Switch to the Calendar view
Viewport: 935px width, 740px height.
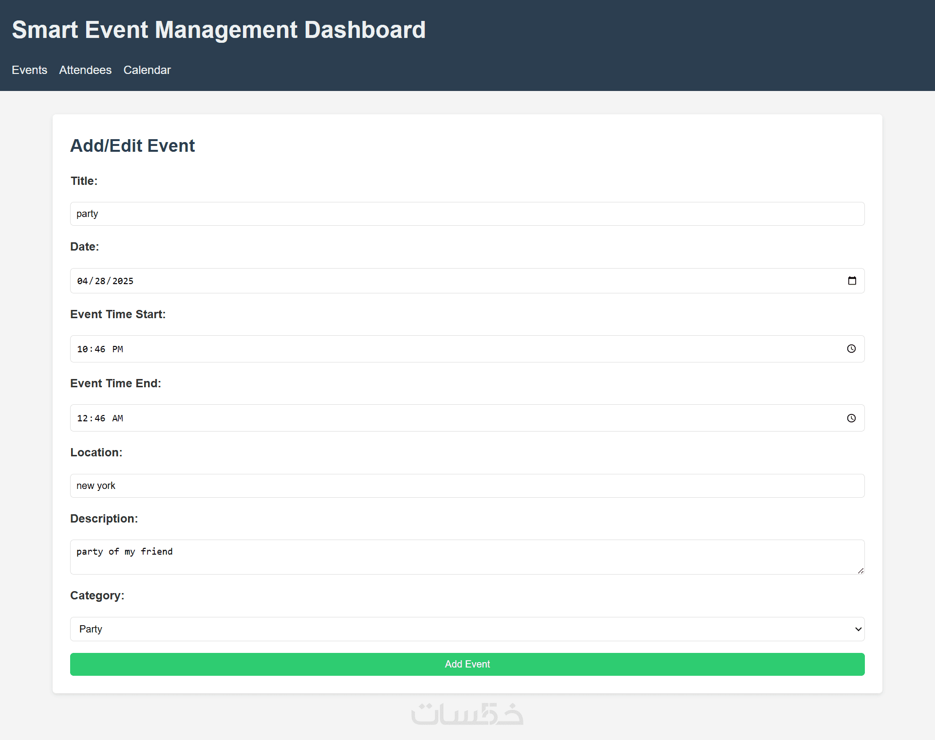tap(147, 70)
